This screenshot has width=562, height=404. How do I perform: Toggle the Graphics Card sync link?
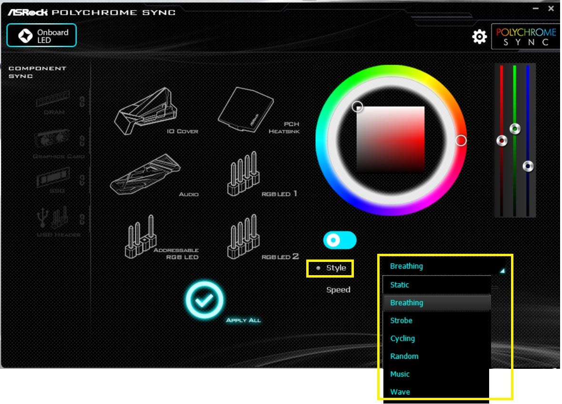[82, 141]
